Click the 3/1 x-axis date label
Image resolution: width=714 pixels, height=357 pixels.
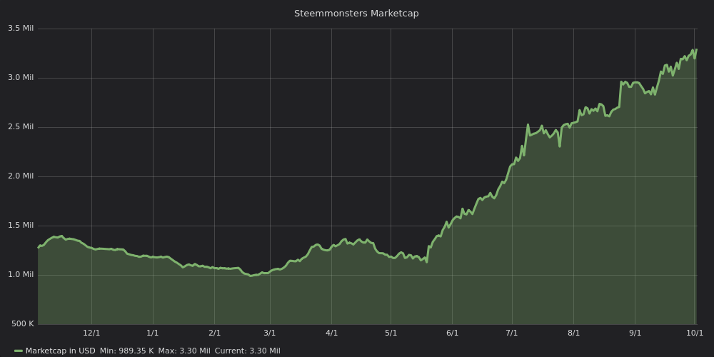click(270, 333)
